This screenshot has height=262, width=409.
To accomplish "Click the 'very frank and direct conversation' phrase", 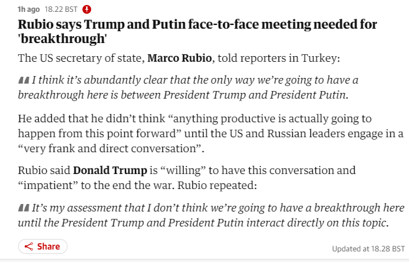I will [x=110, y=148].
